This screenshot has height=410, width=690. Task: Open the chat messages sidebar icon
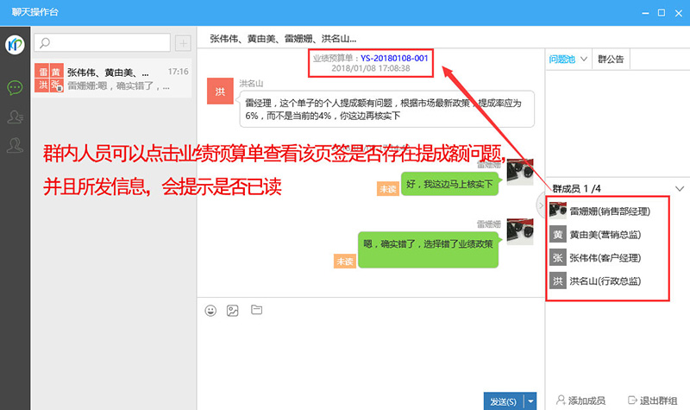coord(15,88)
